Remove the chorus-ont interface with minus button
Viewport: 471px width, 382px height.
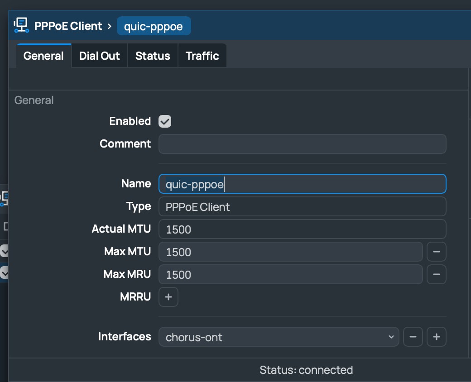(x=413, y=337)
